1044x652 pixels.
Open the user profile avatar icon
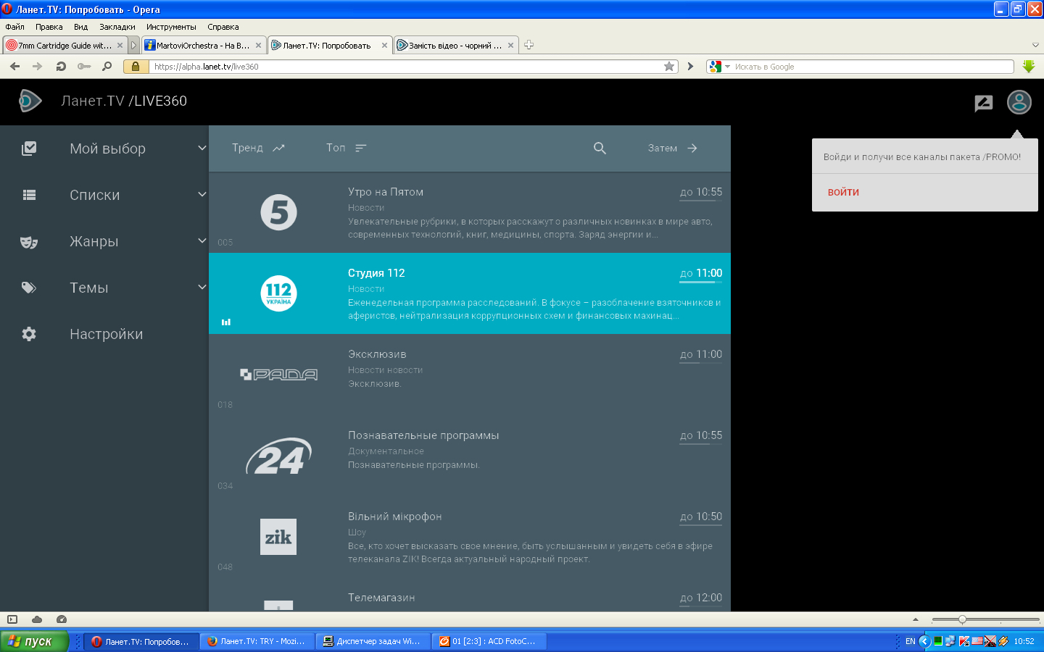pos(1019,102)
